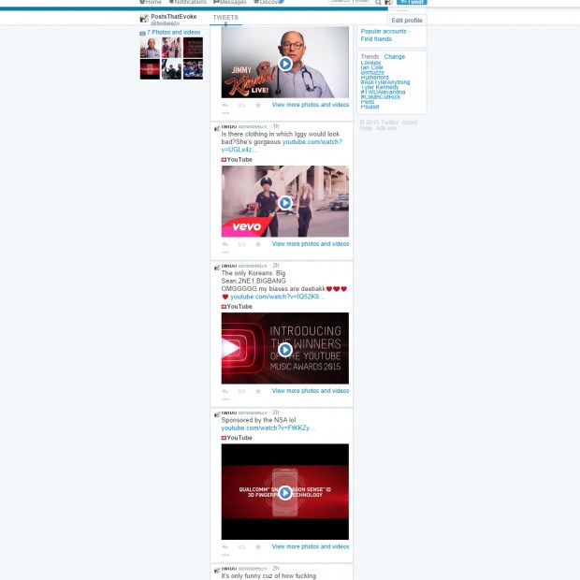Play the Jimmy Kimmel Live video
This screenshot has width=580, height=580.
point(284,64)
